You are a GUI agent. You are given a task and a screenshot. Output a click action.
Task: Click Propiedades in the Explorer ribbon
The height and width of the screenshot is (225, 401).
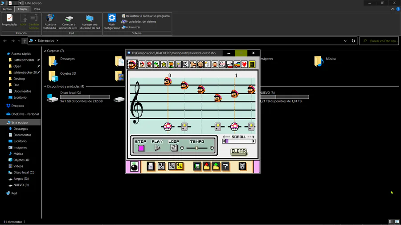click(9, 20)
